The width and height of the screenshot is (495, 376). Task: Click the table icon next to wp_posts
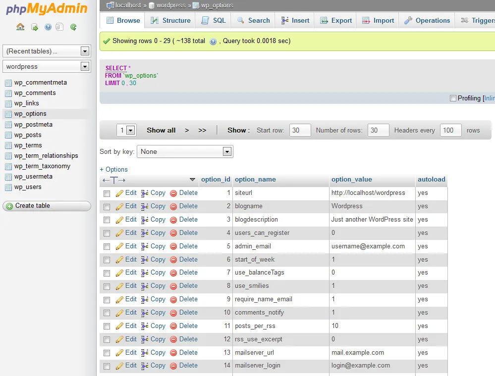click(8, 135)
